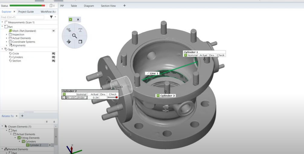This screenshot has height=154, width=304.
Task: Click the Mesh (Part.Standard) icon
Action: pos(10,31)
